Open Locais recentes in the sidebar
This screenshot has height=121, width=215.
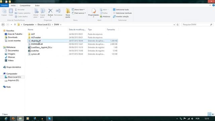point(14,41)
